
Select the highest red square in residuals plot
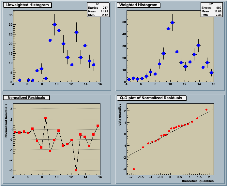coord(46,118)
